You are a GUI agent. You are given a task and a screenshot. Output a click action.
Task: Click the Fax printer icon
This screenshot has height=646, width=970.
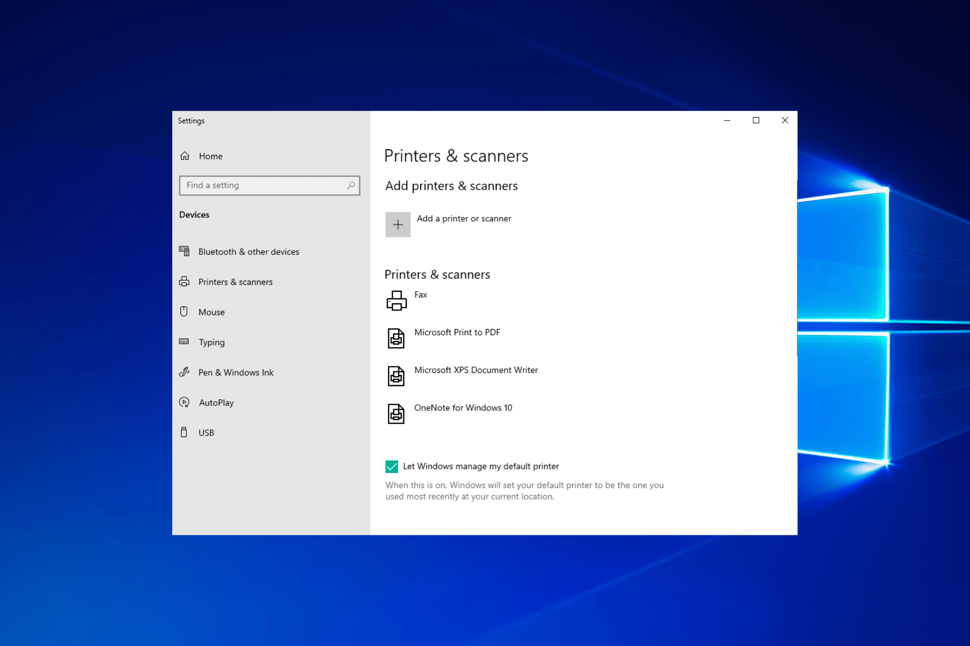coord(397,300)
